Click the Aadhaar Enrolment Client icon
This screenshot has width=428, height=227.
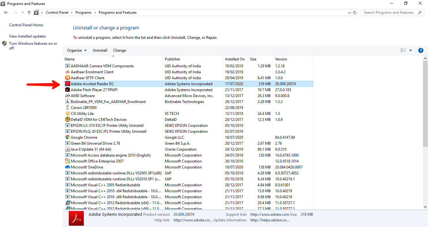(67, 72)
